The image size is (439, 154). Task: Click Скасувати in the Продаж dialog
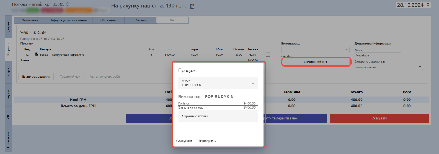[x=184, y=141]
